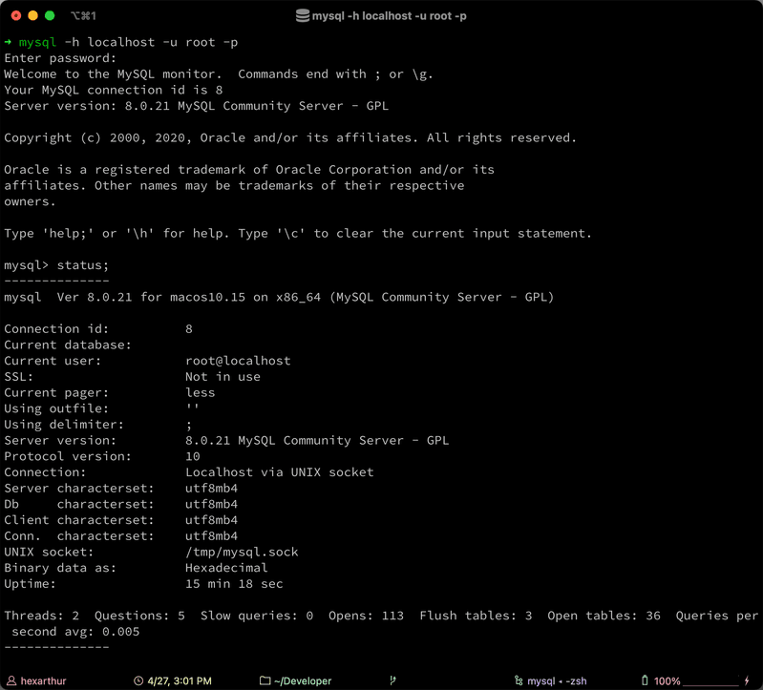Viewport: 763px width, 690px height.
Task: Click the 'Open tables: 36' statistic
Action: pyautogui.click(x=604, y=617)
